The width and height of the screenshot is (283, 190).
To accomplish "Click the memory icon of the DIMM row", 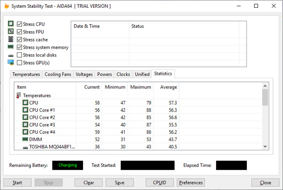I will [x=25, y=139].
